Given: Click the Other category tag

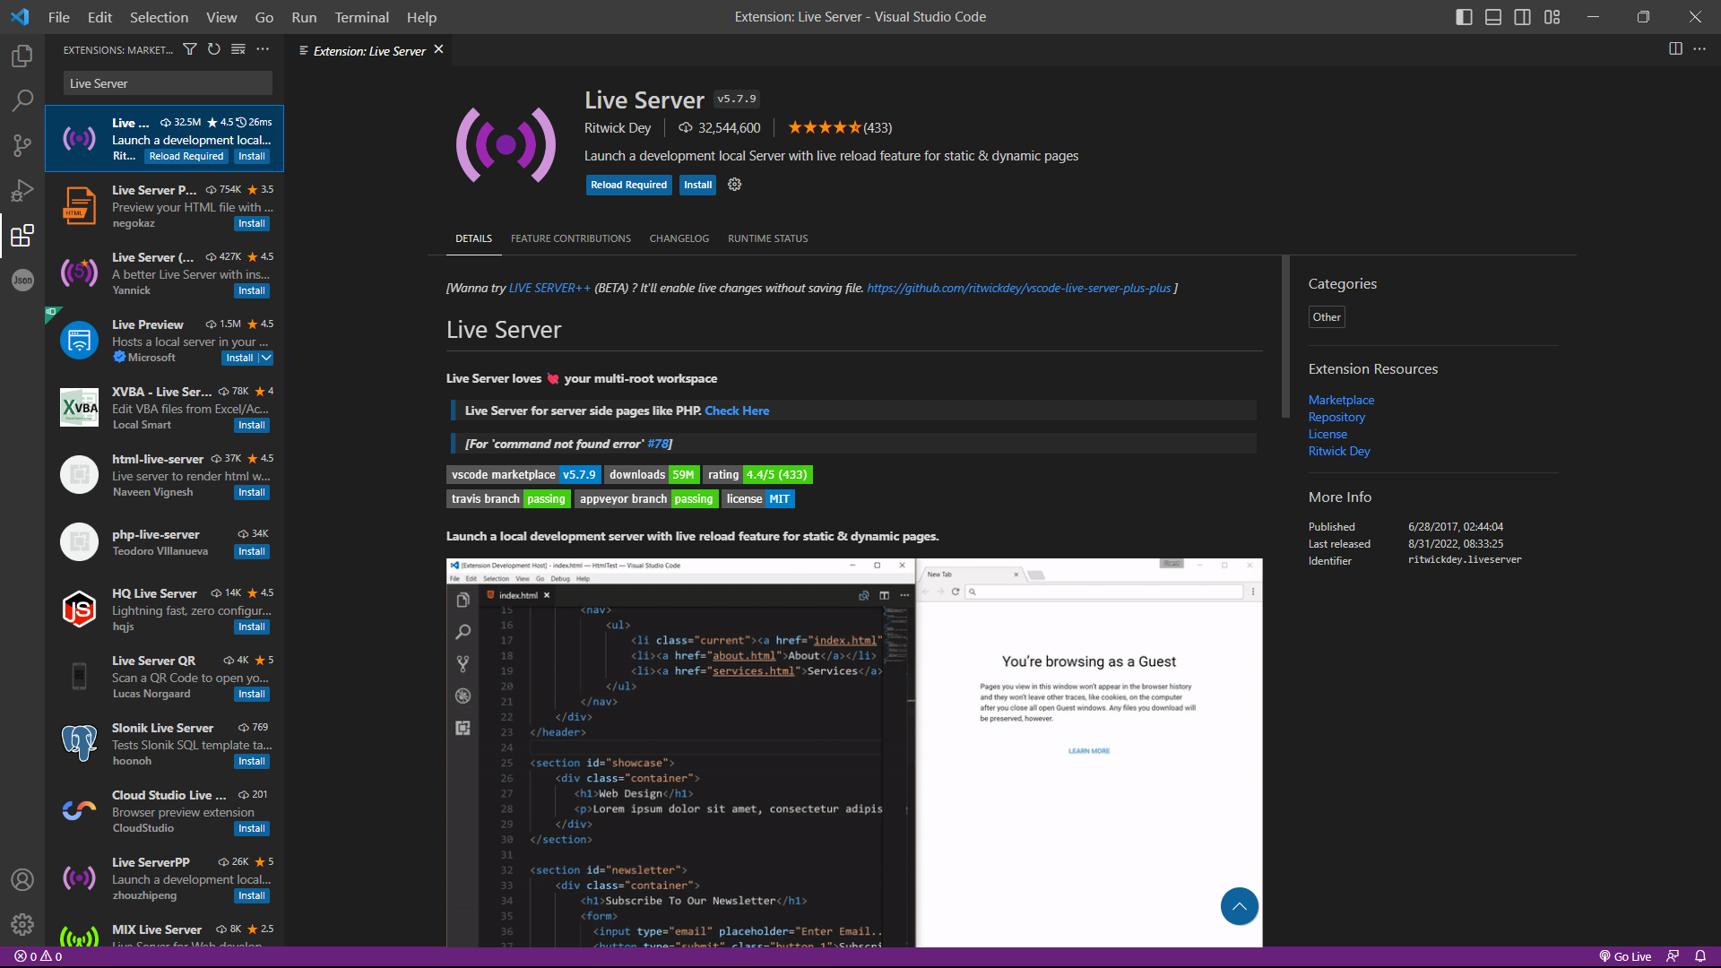Looking at the screenshot, I should click(1327, 316).
